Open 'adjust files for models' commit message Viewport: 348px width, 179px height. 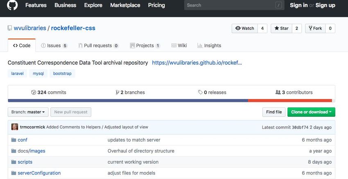(x=131, y=173)
